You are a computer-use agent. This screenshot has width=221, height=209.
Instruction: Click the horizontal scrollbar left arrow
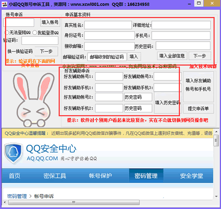pyautogui.click(x=5, y=202)
